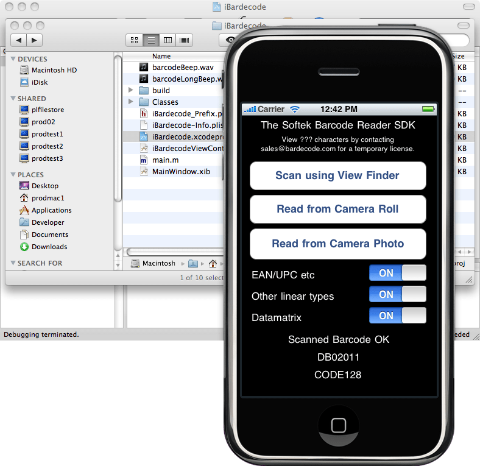Switch Finder to Cover Flow view
Screen dimensions: 480x466
pyautogui.click(x=185, y=40)
